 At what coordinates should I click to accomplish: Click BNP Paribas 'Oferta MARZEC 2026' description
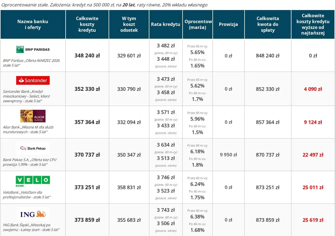point(31,63)
